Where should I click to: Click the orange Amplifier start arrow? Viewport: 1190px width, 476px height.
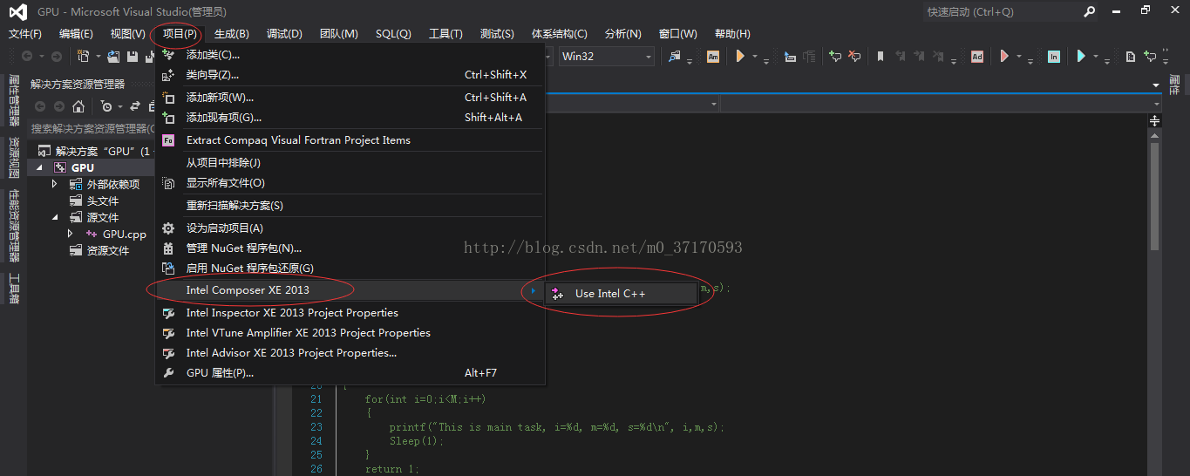740,56
